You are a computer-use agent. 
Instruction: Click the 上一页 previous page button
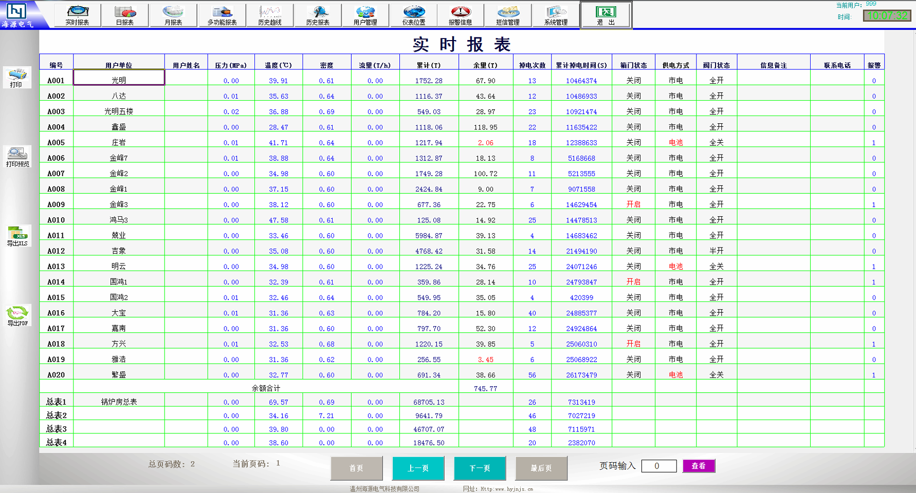pyautogui.click(x=418, y=468)
